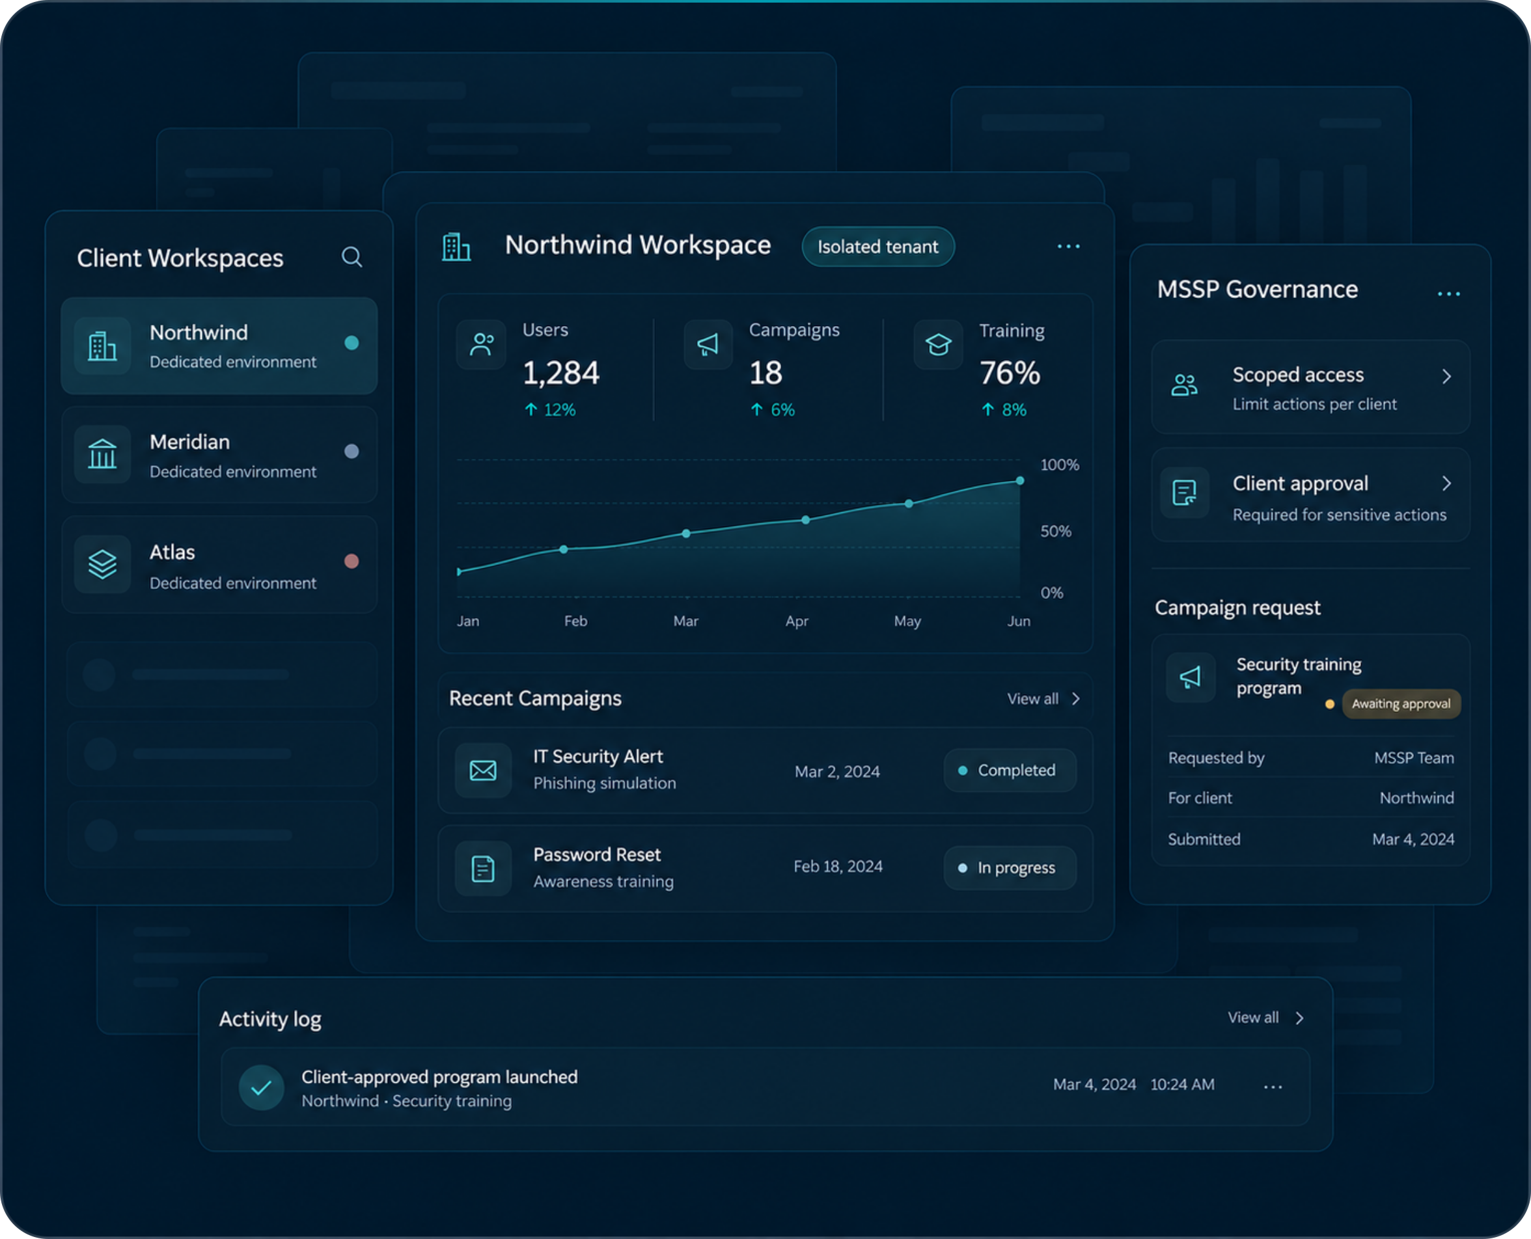1531x1239 pixels.
Task: Open View all in Activity log
Action: (1253, 1018)
